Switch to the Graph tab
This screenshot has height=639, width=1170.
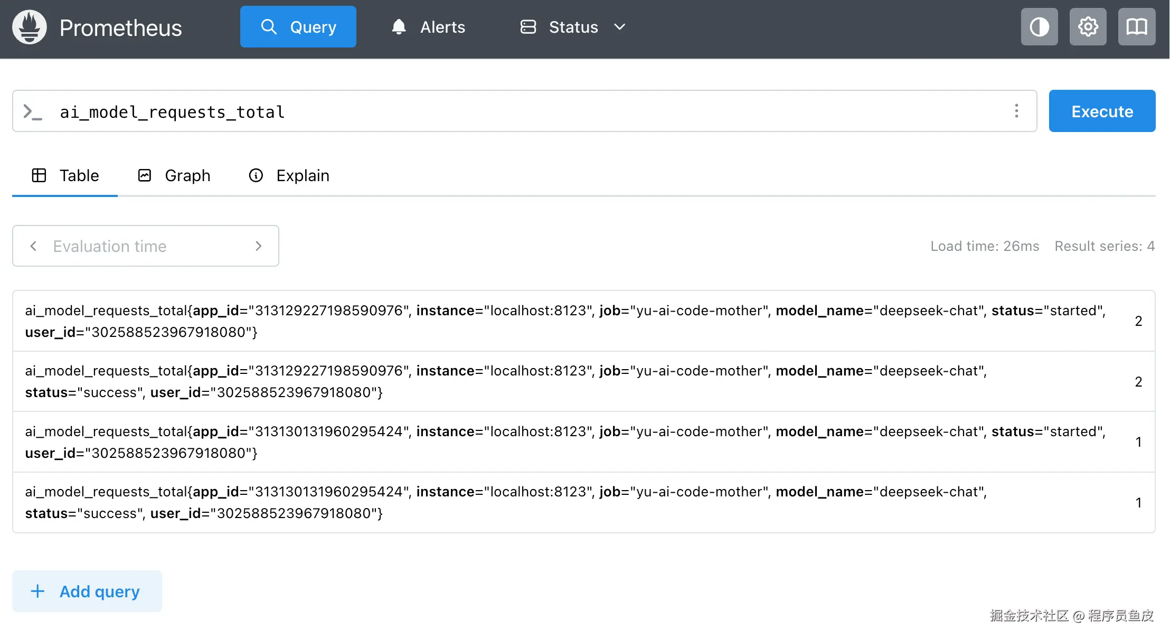pos(174,175)
